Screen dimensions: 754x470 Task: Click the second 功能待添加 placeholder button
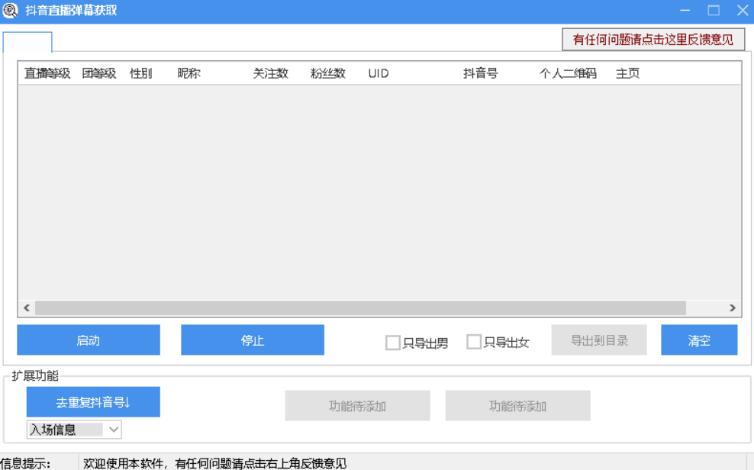518,406
